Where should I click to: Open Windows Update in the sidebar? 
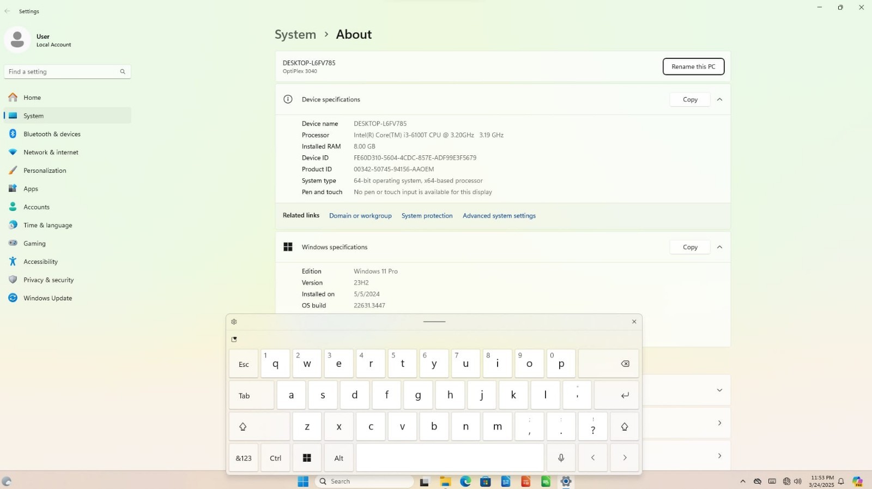tap(68, 298)
